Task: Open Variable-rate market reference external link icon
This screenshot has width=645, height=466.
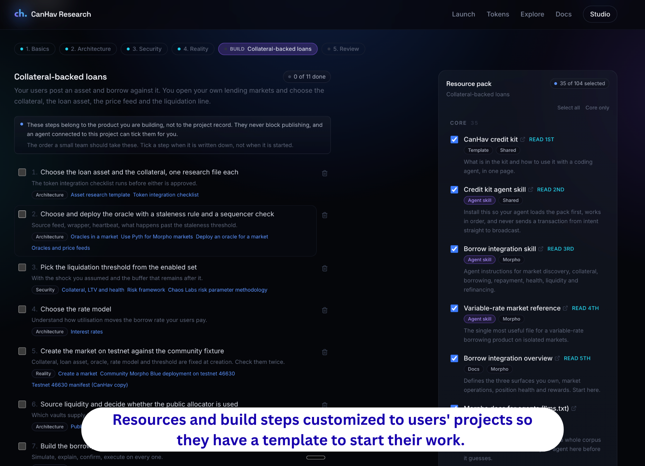Action: pos(565,308)
